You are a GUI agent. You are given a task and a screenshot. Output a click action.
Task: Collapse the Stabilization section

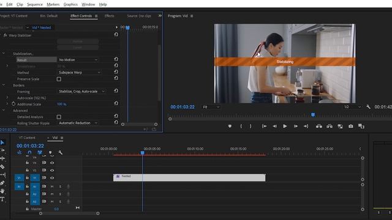[x=4, y=53]
